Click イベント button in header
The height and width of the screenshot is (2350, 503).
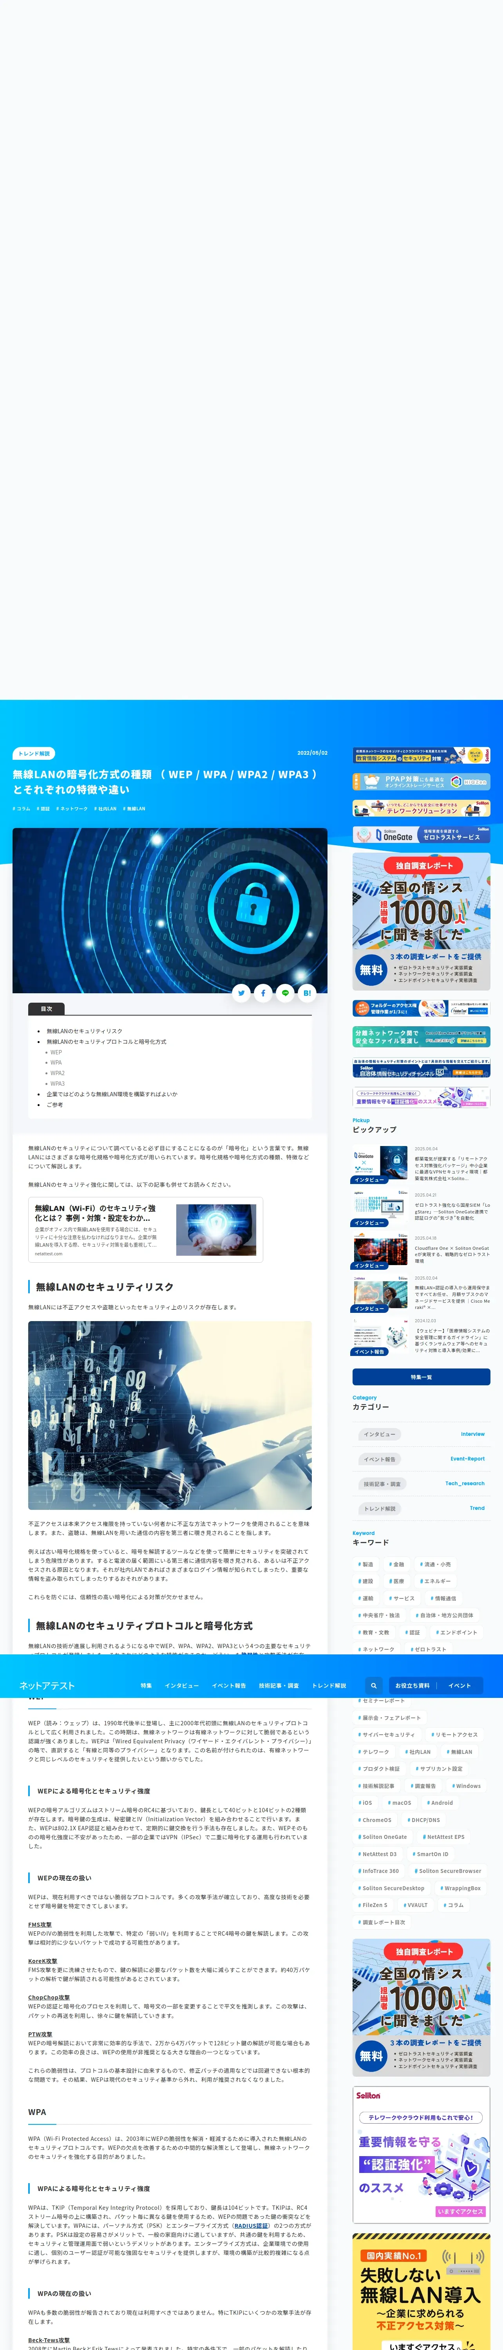pyautogui.click(x=460, y=1686)
